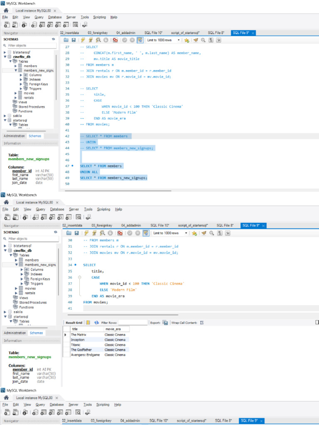Open Limit to 1000 rows dropdown in top window
This screenshot has height=425, width=319.
pyautogui.click(x=164, y=40)
